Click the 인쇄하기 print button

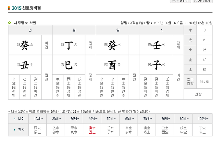coord(180,1)
